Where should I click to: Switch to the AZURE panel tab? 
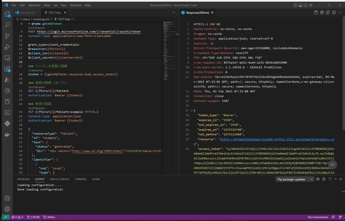click(x=96, y=179)
